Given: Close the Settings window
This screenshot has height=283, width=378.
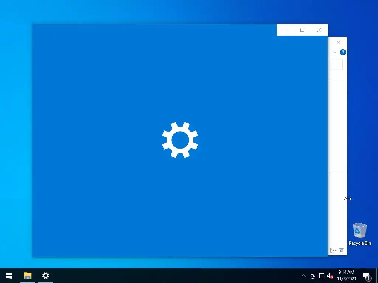Looking at the screenshot, I should pos(319,30).
